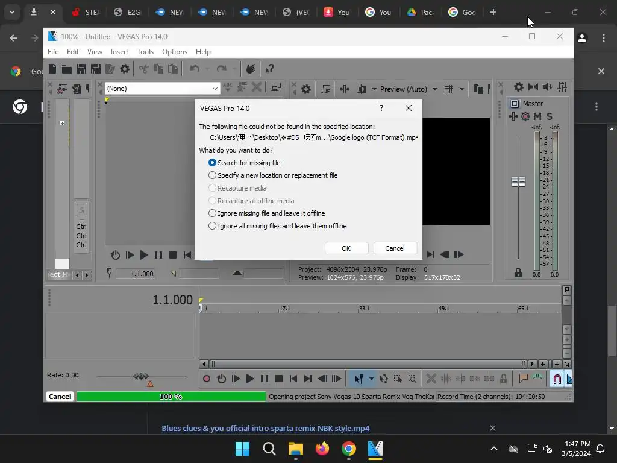Expand the plus tree node in explorer panel

pyautogui.click(x=62, y=123)
